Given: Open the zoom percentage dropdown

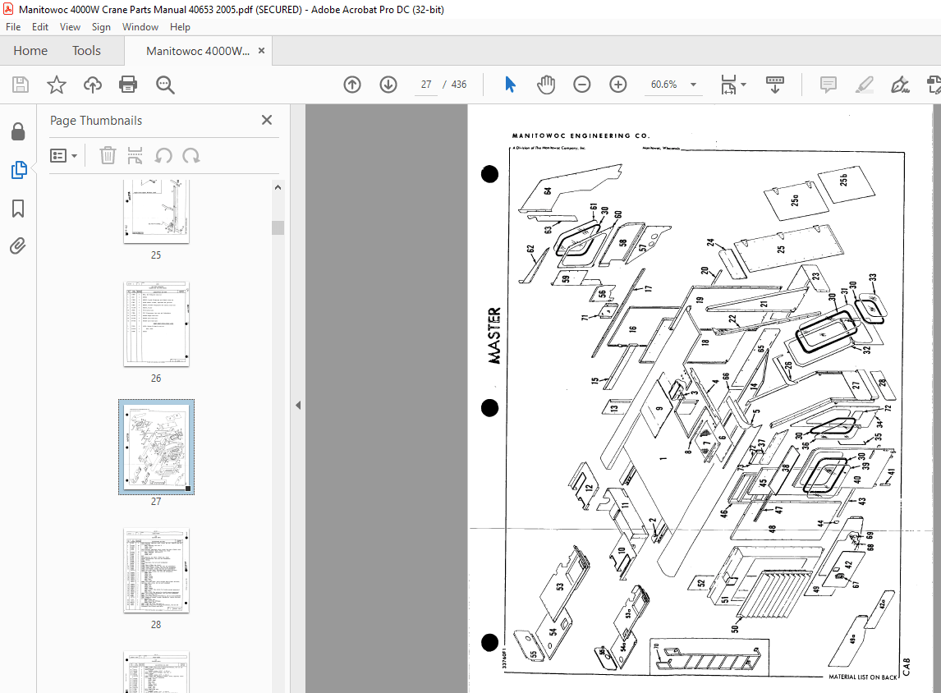Looking at the screenshot, I should (x=692, y=84).
